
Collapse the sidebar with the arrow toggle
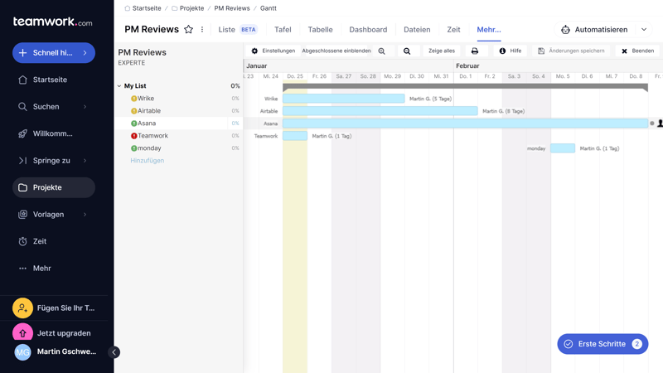114,352
